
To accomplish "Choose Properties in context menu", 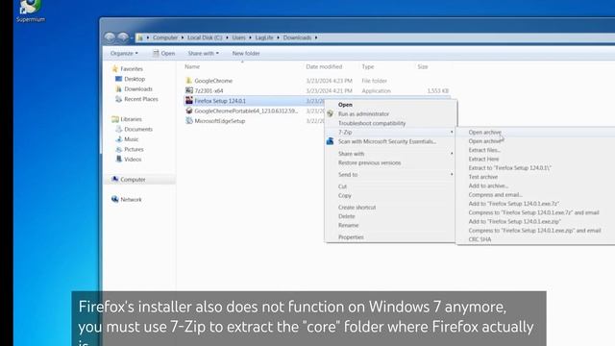I will (351, 237).
